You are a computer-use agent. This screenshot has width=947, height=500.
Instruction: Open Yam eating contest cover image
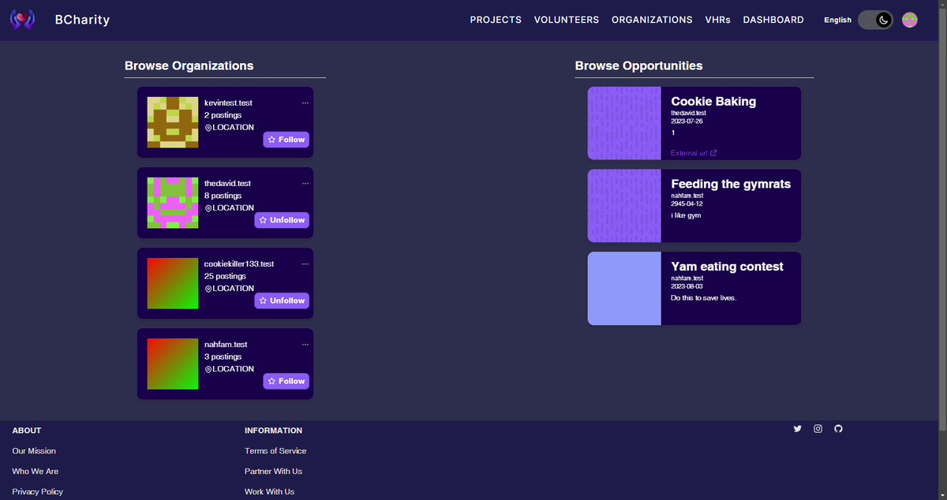[x=624, y=289]
